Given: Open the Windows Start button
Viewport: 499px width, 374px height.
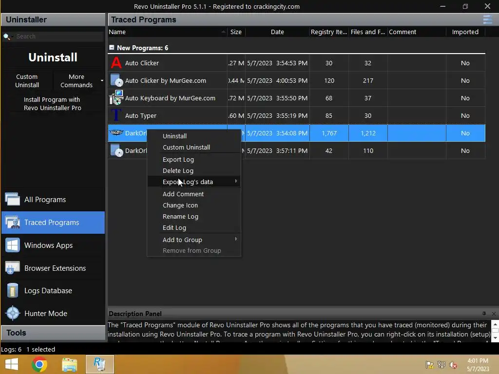Looking at the screenshot, I should (x=12, y=364).
